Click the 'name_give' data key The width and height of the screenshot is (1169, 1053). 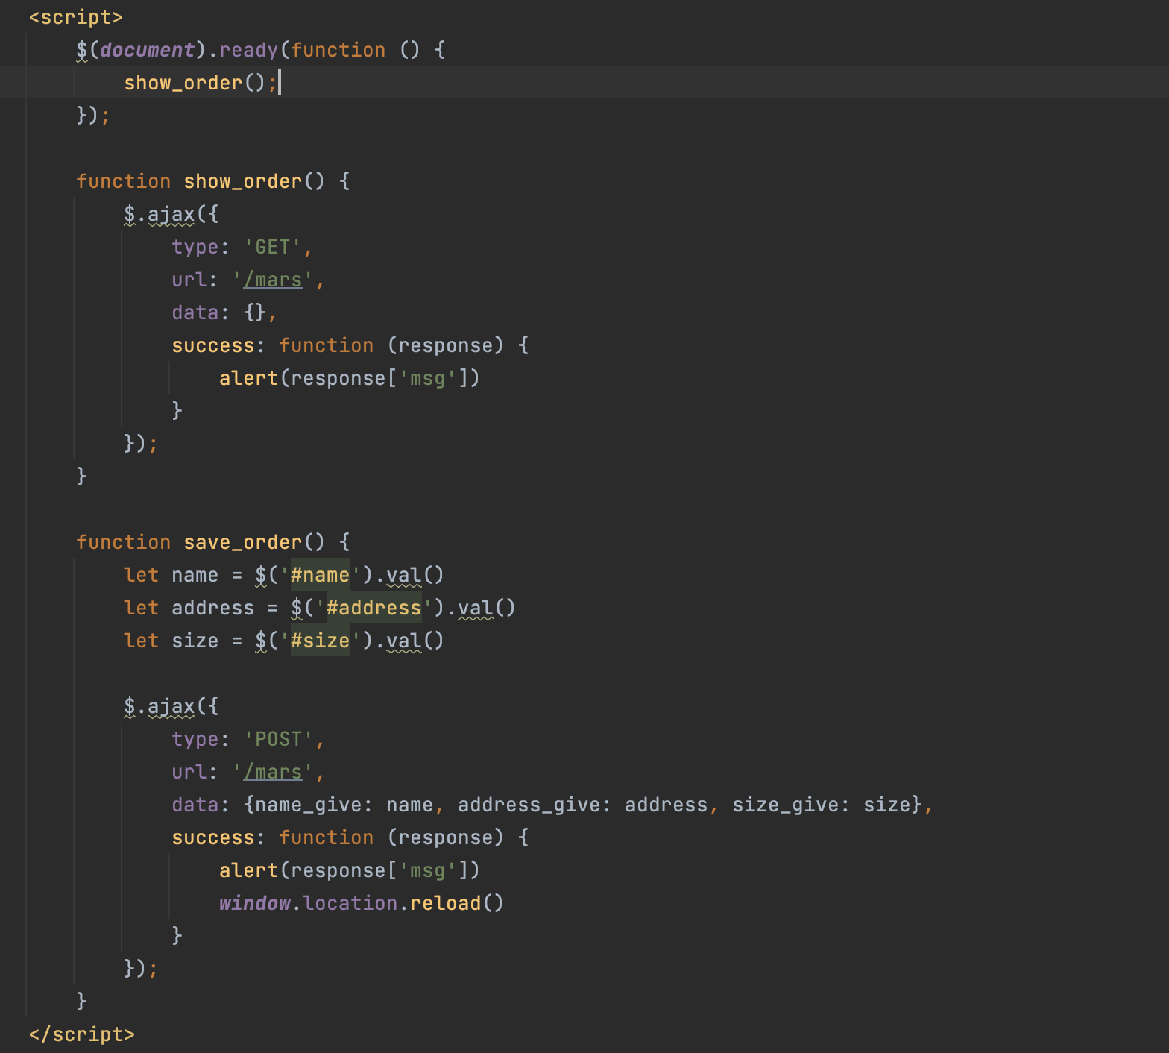pos(309,805)
